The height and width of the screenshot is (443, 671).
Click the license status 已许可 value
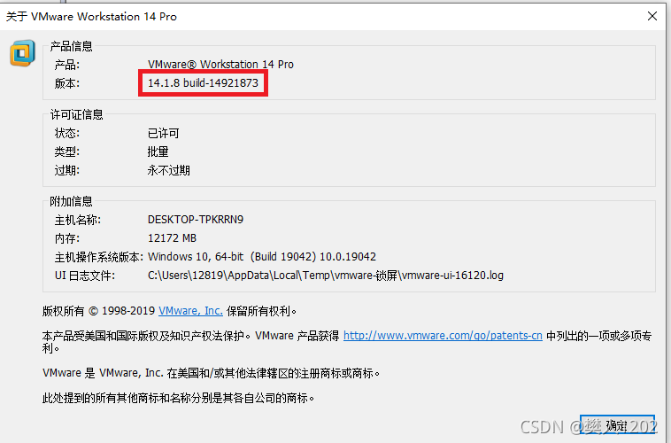point(163,133)
